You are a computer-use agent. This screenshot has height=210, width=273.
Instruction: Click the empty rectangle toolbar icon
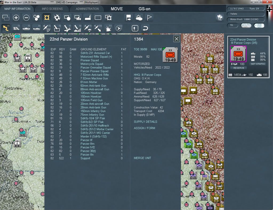[98, 18]
